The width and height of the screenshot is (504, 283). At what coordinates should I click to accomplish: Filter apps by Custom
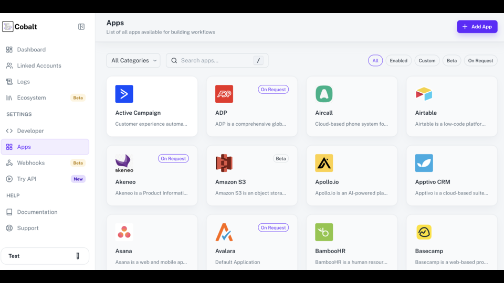[427, 60]
